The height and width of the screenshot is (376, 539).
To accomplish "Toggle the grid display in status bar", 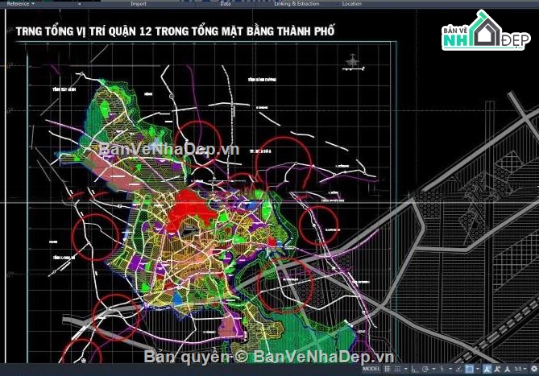I will point(388,370).
